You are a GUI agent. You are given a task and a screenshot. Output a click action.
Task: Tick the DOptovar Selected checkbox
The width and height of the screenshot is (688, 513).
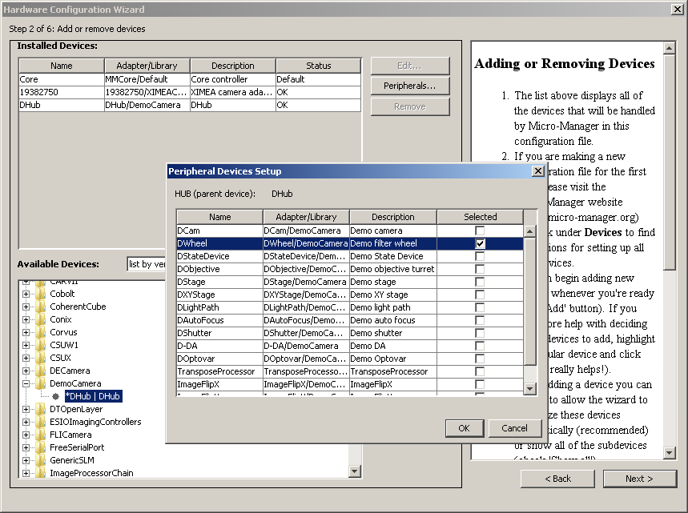pyautogui.click(x=480, y=359)
